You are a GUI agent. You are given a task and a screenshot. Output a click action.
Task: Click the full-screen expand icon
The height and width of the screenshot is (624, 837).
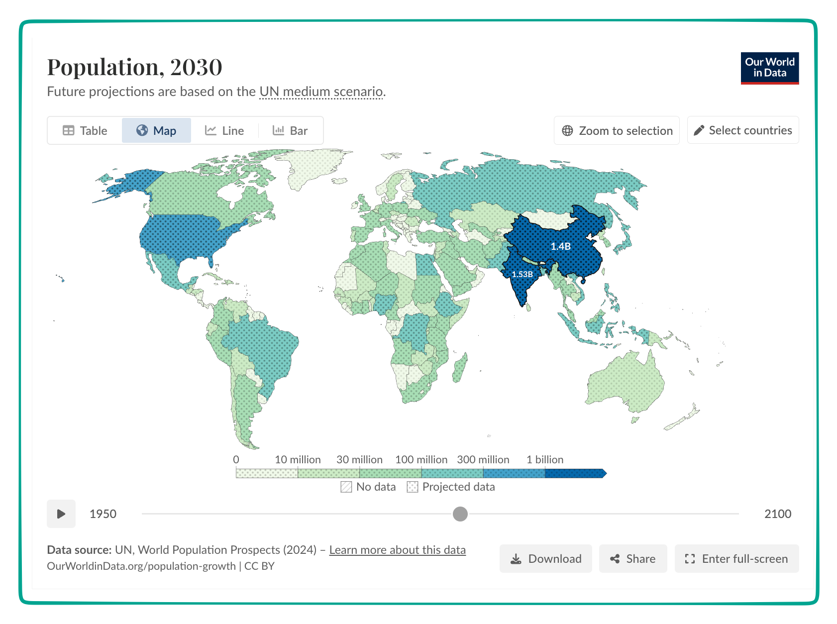pyautogui.click(x=690, y=558)
